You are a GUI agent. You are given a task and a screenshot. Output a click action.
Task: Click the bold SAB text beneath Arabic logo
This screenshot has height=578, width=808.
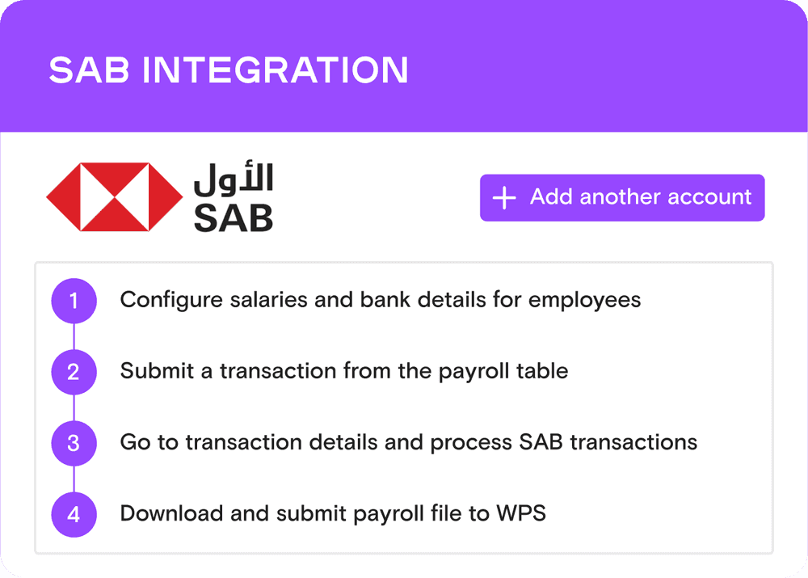(234, 217)
